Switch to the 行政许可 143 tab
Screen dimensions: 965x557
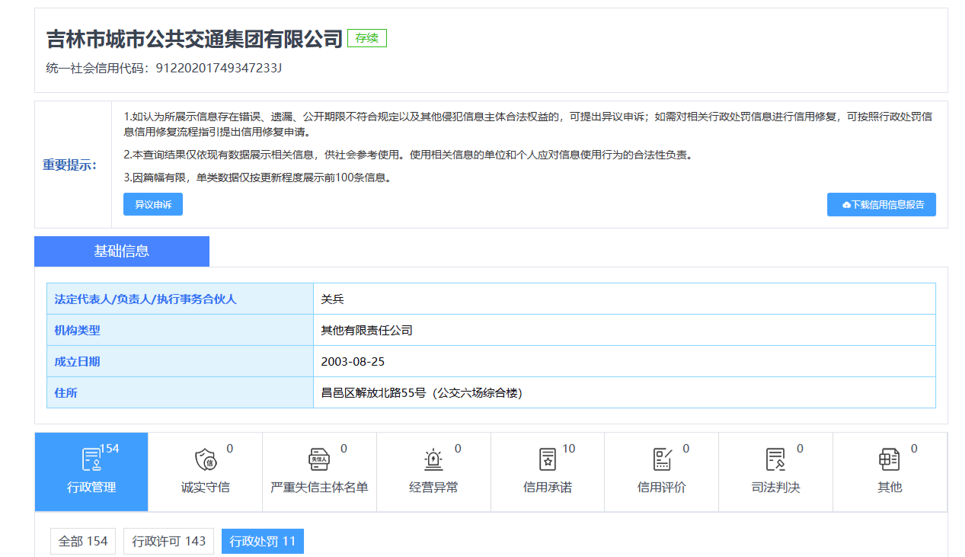pos(168,541)
